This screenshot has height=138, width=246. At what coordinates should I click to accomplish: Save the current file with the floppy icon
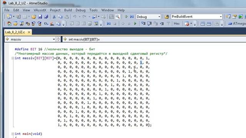pyautogui.click(x=40, y=16)
